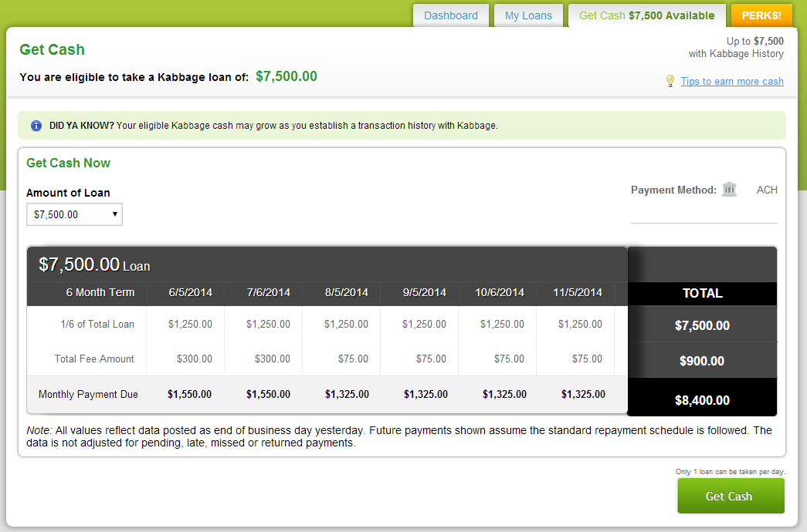Select the Get Cash $7,500 Available tab
The height and width of the screenshot is (532, 807).
[646, 15]
